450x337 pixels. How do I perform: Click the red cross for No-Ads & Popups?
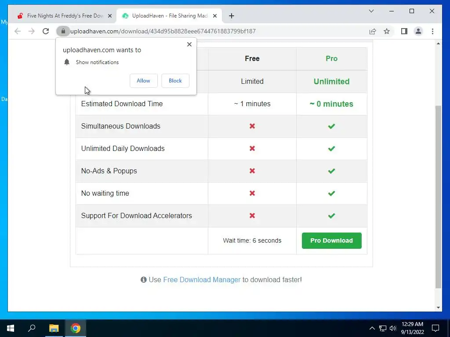[x=252, y=171]
